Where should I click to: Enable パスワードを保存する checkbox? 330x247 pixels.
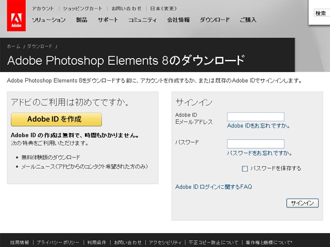pos(244,168)
